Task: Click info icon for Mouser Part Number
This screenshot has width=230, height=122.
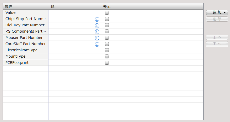Action: click(x=97, y=38)
